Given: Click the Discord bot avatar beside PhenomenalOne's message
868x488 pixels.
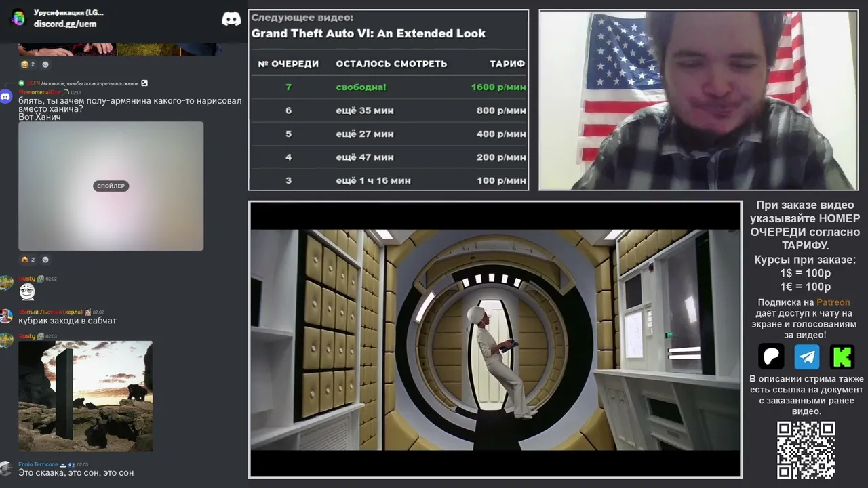Looking at the screenshot, I should pos(6,96).
